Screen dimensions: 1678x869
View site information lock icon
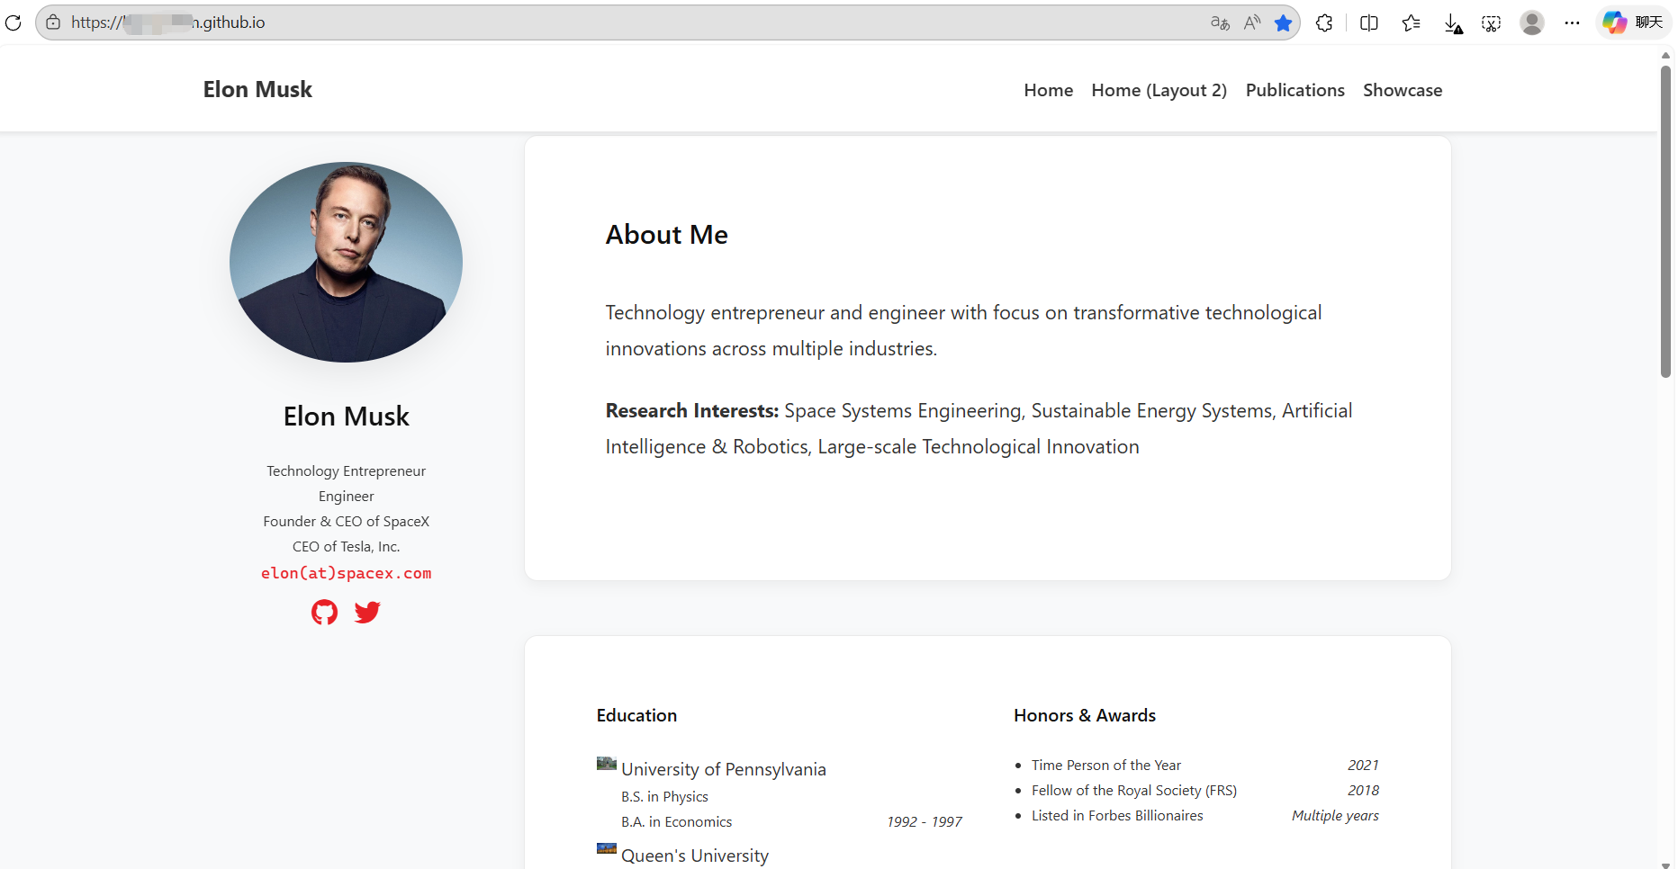coord(53,22)
